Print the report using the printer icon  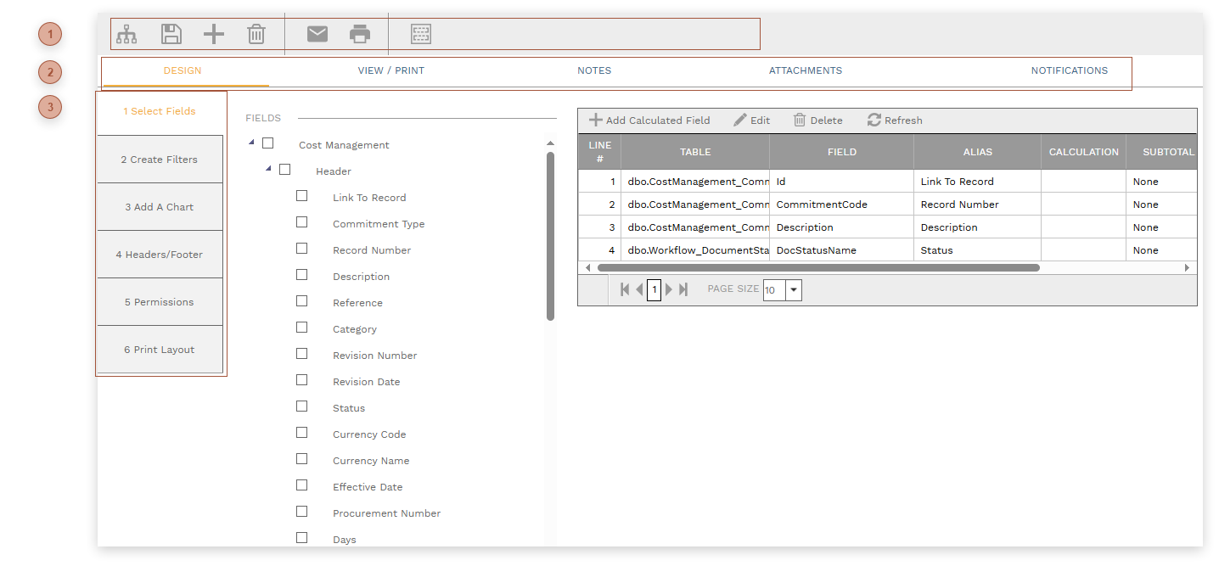pos(360,34)
